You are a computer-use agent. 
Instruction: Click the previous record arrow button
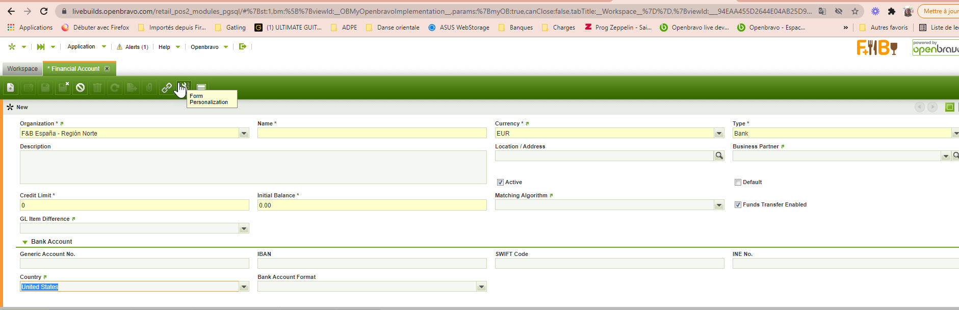920,107
